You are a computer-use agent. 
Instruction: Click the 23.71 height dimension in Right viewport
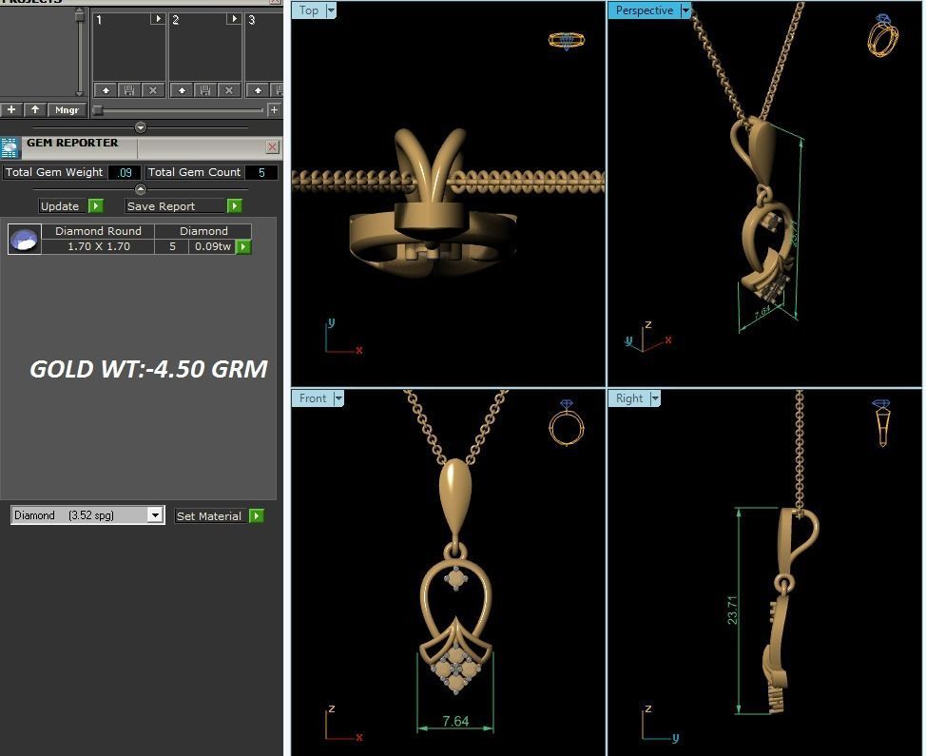pyautogui.click(x=732, y=611)
